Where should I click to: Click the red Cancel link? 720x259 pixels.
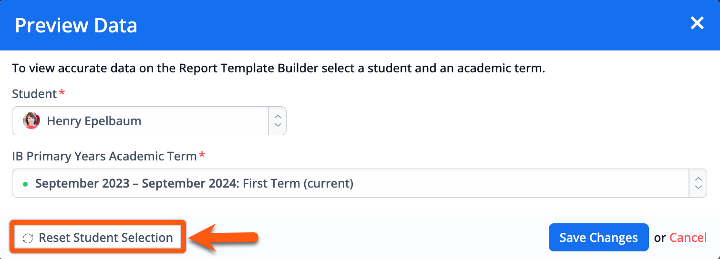688,237
